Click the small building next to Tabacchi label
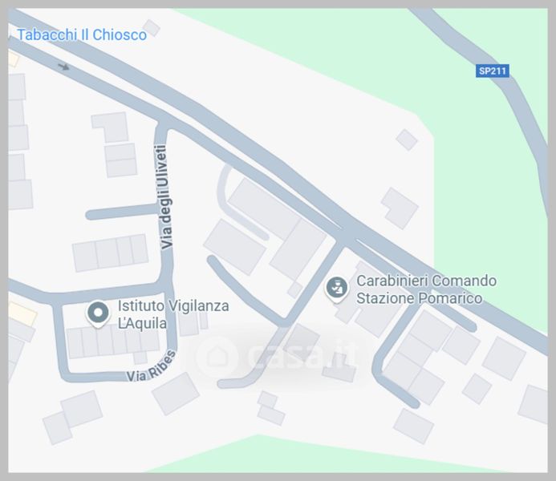556x481 pixels. pos(151,27)
